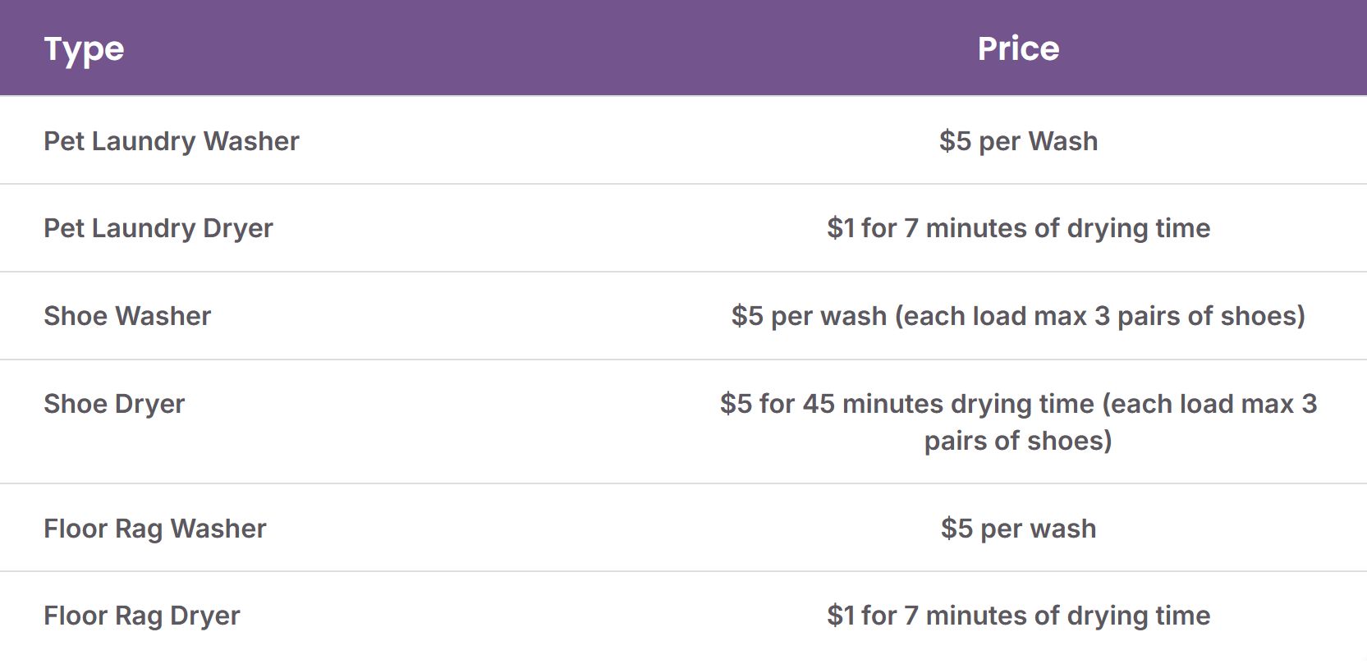The image size is (1367, 664).
Task: Click the $5 per Wash price text
Action: [x=1018, y=141]
